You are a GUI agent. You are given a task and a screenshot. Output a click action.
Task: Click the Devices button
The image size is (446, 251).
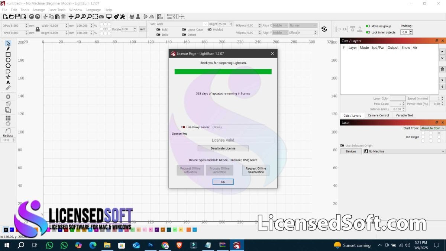(x=351, y=151)
